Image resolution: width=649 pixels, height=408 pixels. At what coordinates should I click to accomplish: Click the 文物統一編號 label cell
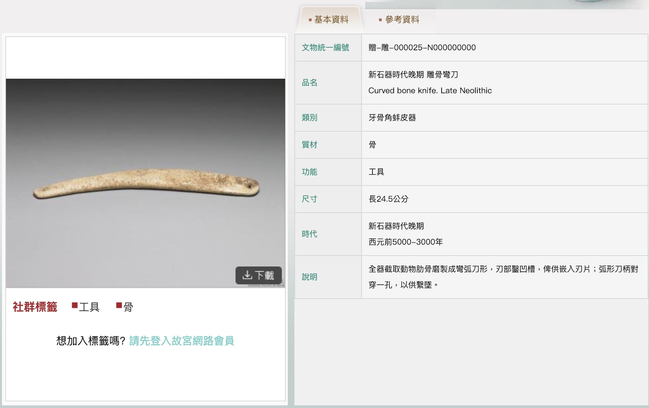[328, 48]
